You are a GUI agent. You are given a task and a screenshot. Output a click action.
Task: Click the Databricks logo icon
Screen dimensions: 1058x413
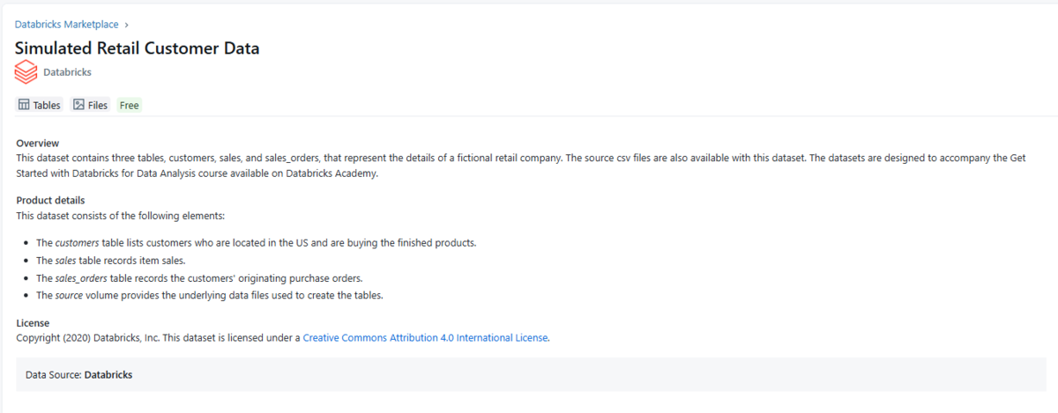click(x=26, y=71)
